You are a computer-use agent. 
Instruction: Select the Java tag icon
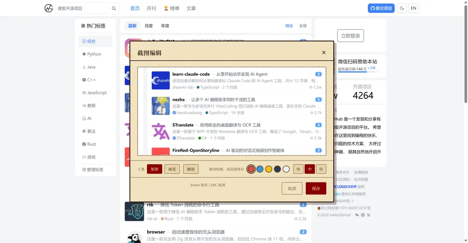(x=84, y=67)
